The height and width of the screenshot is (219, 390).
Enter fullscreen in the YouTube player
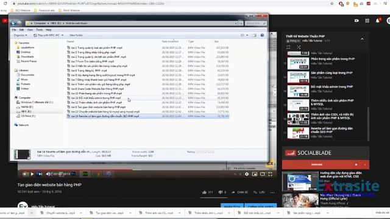tap(271, 174)
